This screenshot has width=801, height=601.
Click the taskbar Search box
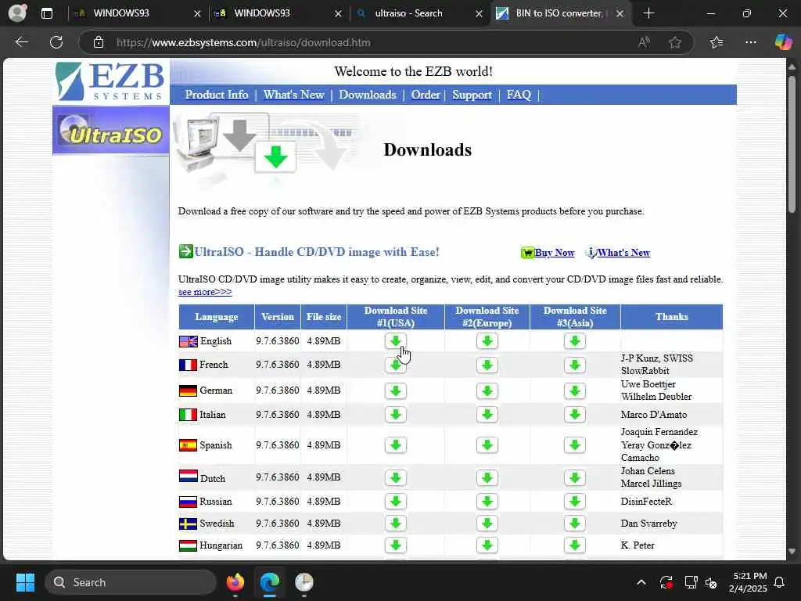(131, 582)
